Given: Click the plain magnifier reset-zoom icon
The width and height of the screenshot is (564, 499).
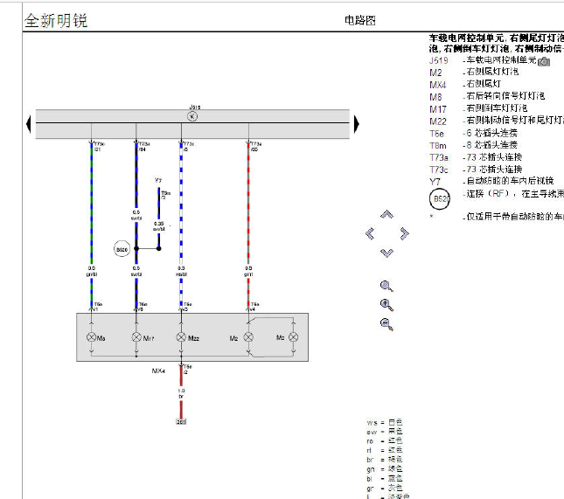Looking at the screenshot, I should 386,286.
